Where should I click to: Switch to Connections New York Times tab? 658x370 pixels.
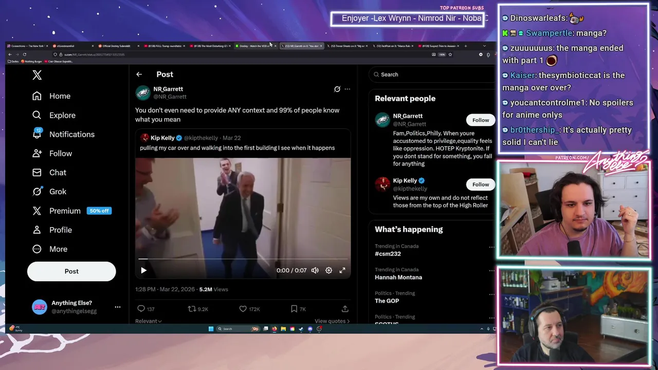click(27, 46)
